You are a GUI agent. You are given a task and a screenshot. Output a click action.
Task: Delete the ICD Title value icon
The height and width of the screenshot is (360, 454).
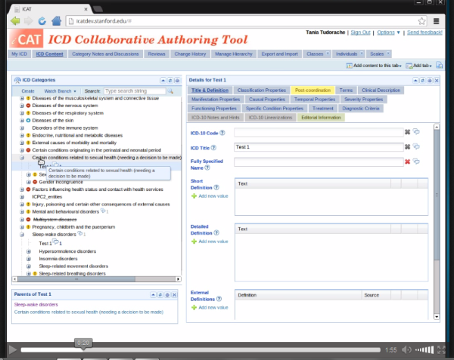(x=407, y=146)
